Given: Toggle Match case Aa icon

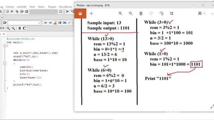Looking at the screenshot, I should click(65, 23).
